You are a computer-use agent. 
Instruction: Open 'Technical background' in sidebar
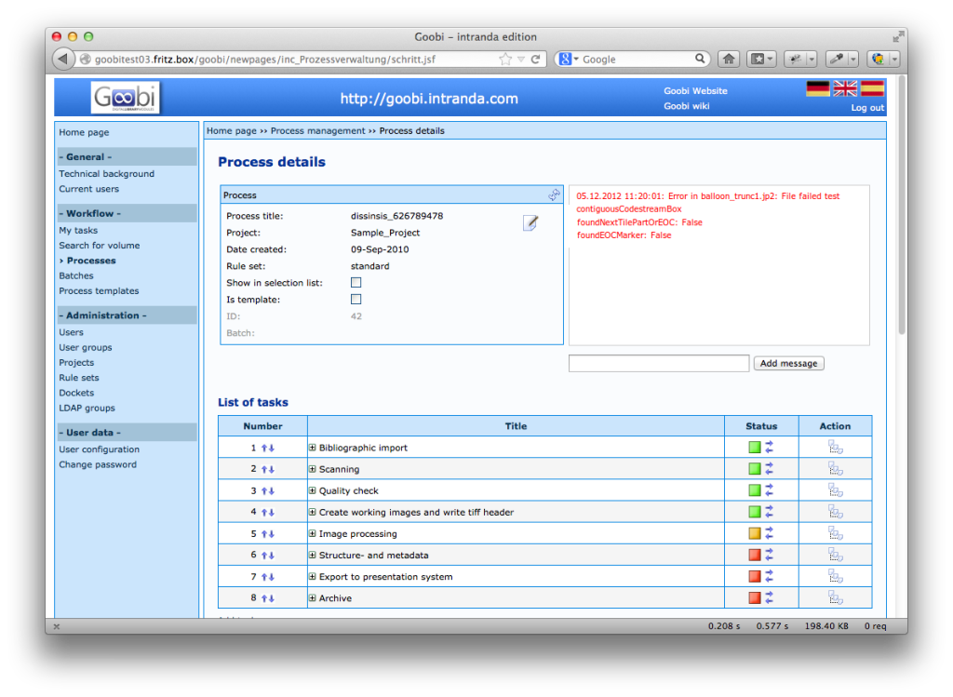click(106, 174)
